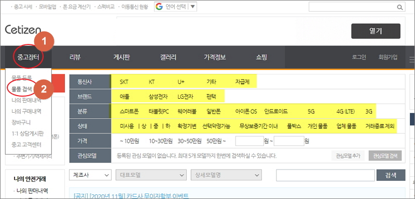Select 30~50만원 price range
The width and height of the screenshot is (415, 199).
tap(189, 141)
